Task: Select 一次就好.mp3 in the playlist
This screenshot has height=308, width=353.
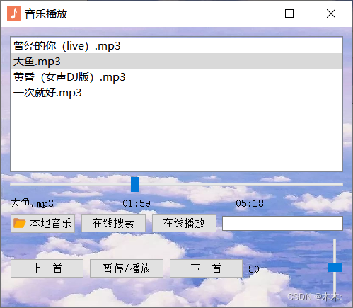Action: (x=176, y=93)
